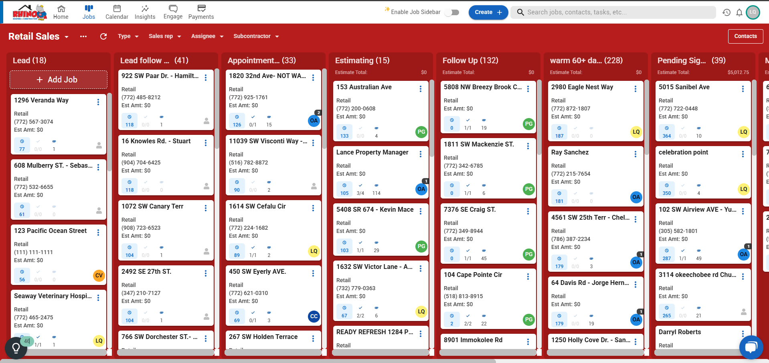Open kebab menu for 922 SW Paar Dr.
This screenshot has width=769, height=363.
point(206,78)
